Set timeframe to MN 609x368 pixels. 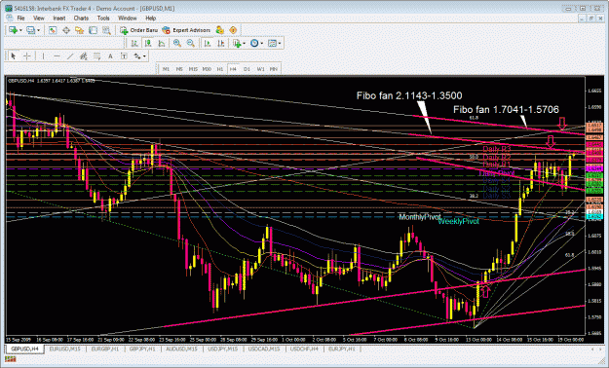[x=274, y=69]
